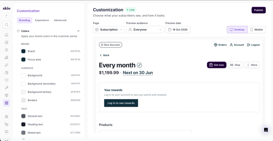The height and width of the screenshot is (141, 273).
Task: Click the Get now button
Action: pyautogui.click(x=217, y=65)
